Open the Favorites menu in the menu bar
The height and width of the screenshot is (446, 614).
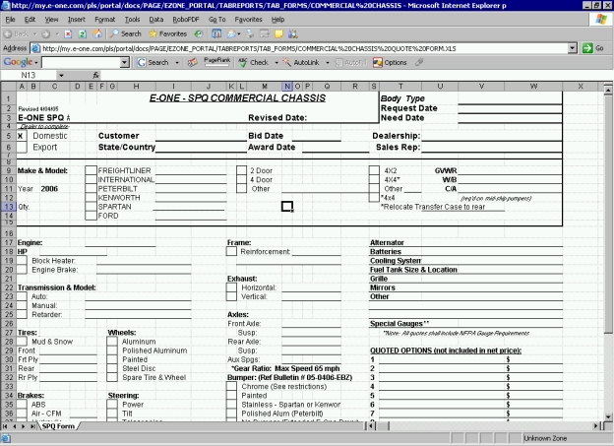point(248,20)
